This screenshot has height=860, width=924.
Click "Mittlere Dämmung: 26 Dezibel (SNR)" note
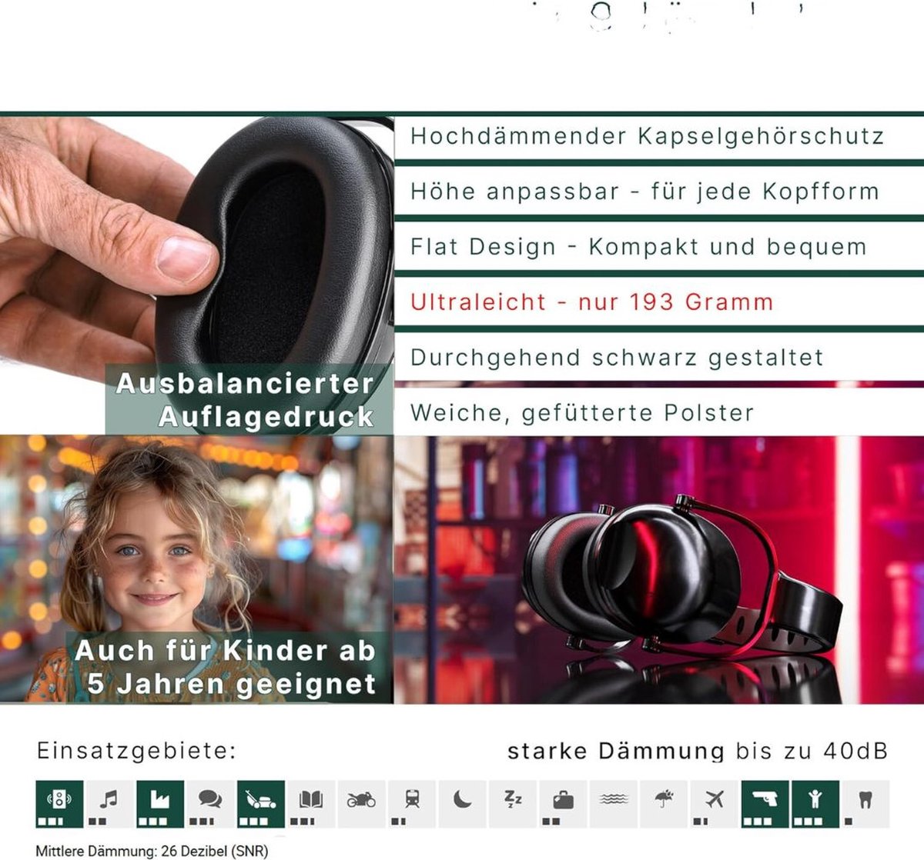152,852
